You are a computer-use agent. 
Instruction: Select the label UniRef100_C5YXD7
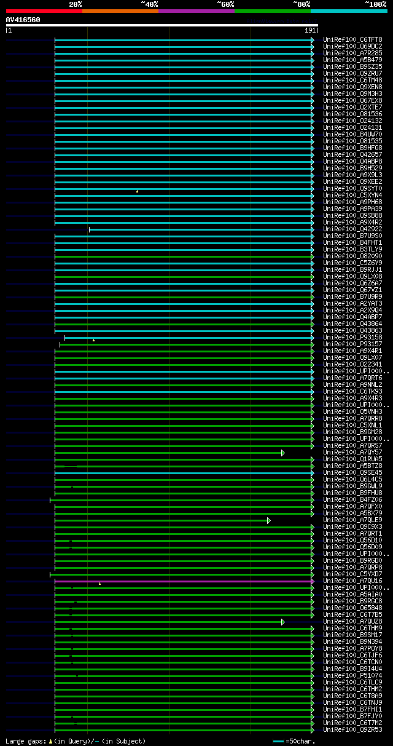coord(352,574)
